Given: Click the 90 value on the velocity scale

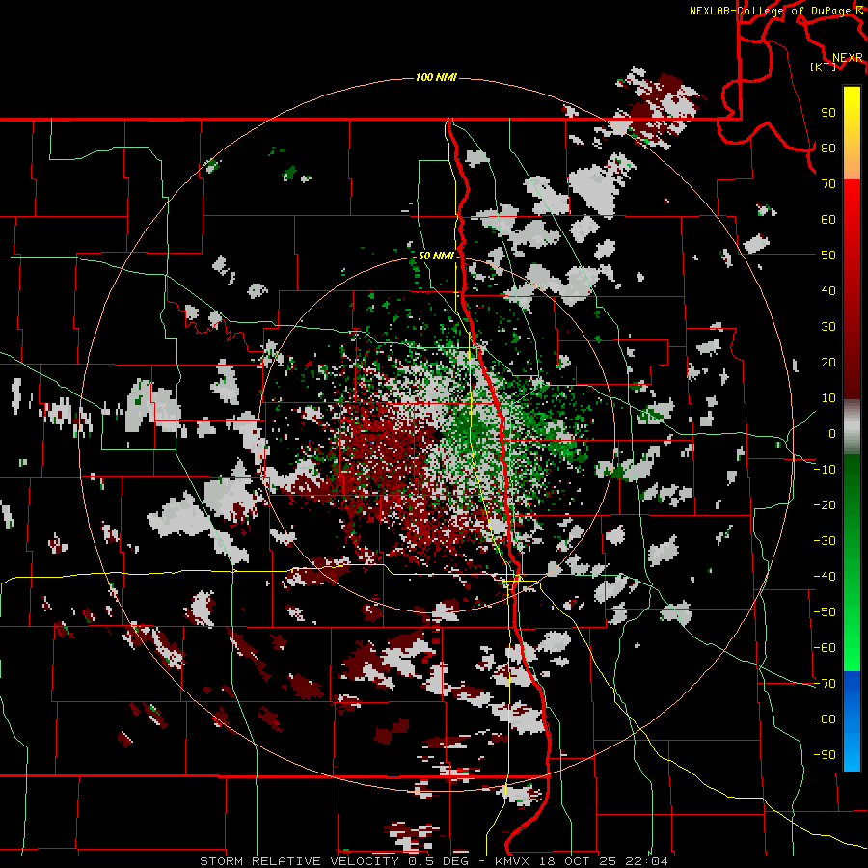Looking at the screenshot, I should pyautogui.click(x=828, y=113).
